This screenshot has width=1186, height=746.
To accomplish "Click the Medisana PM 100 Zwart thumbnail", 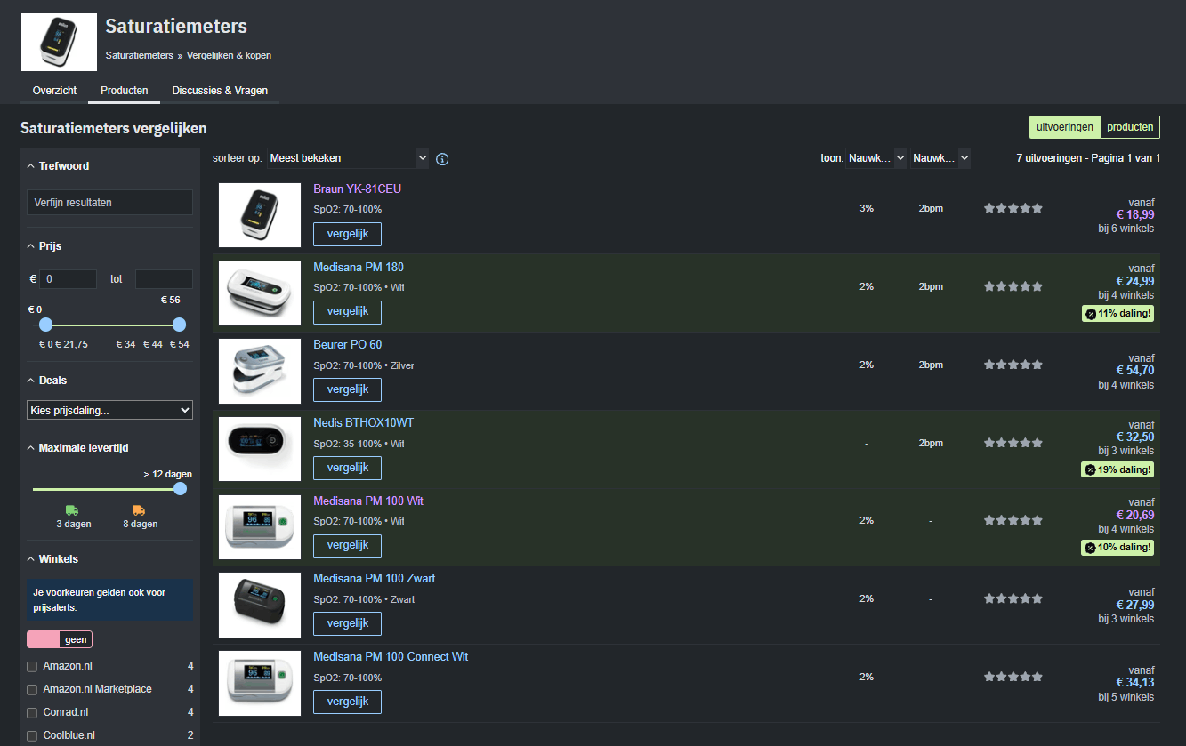I will (x=260, y=605).
